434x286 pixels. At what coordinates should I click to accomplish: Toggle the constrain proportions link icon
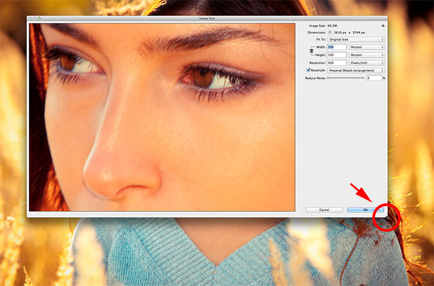(312, 51)
